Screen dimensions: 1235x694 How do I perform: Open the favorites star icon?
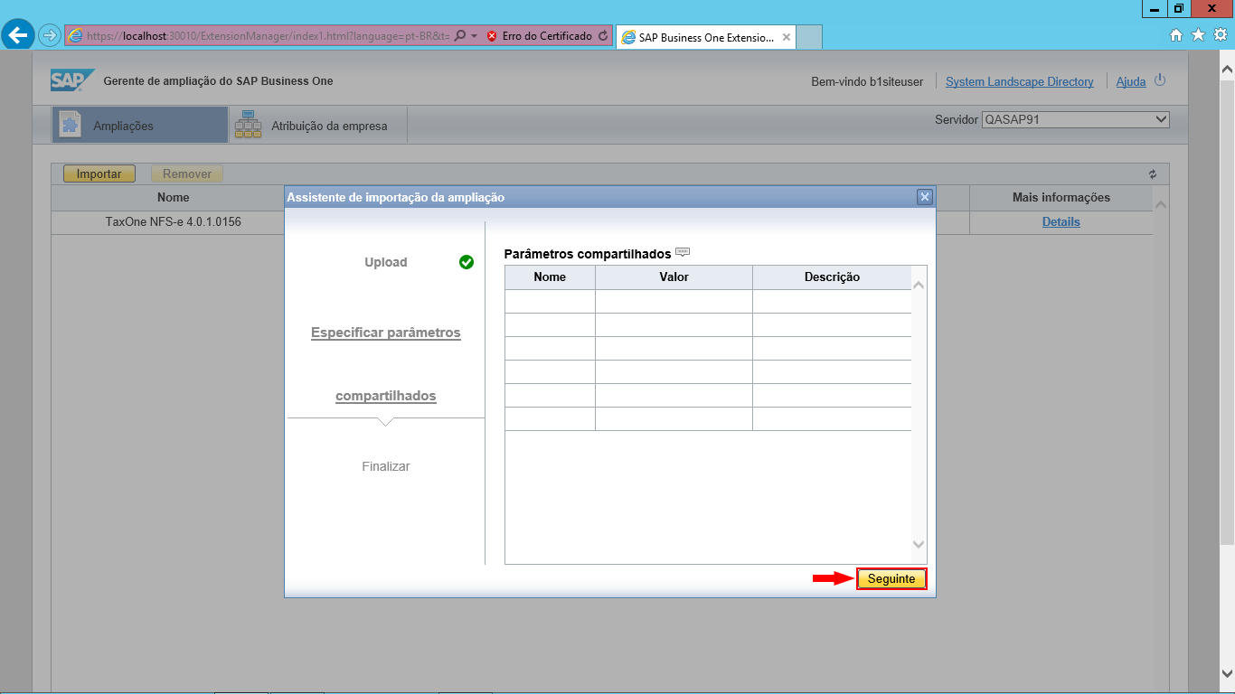coord(1198,35)
